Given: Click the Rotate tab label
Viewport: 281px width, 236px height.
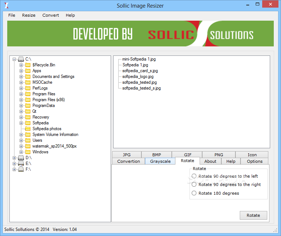Looking at the screenshot, I should [187, 161].
